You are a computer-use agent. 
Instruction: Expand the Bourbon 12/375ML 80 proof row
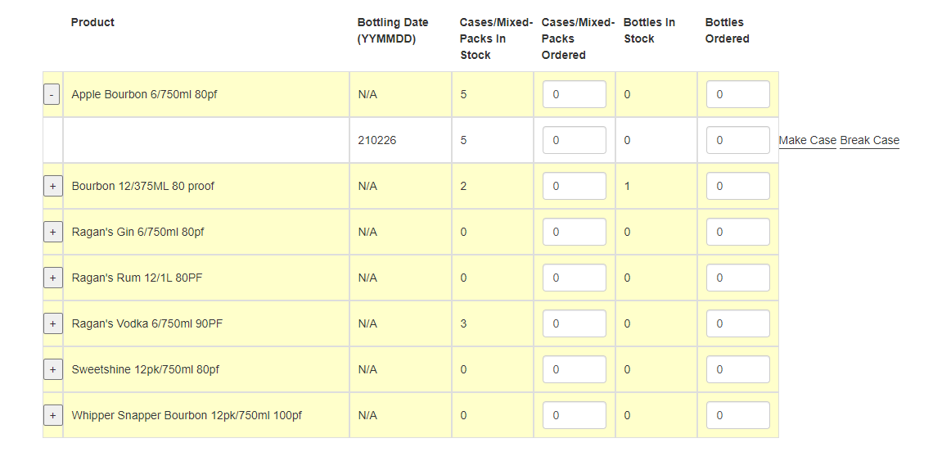52,186
